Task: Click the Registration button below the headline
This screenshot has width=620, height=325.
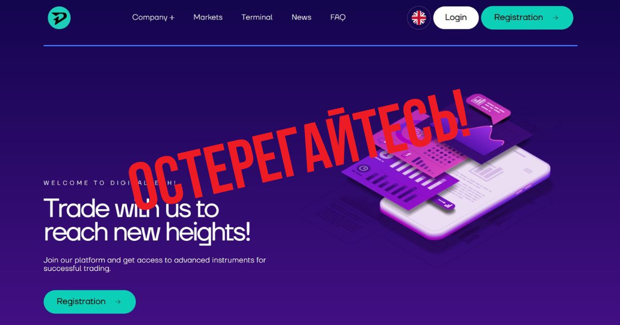Action: [89, 302]
